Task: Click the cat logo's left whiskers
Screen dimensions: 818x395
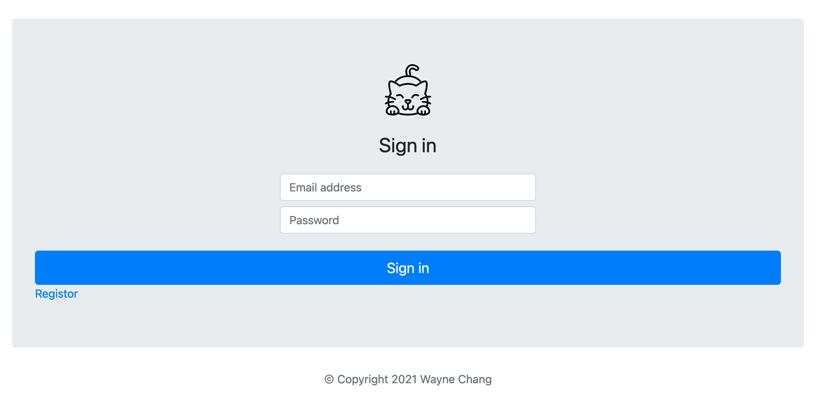Action: tap(390, 99)
